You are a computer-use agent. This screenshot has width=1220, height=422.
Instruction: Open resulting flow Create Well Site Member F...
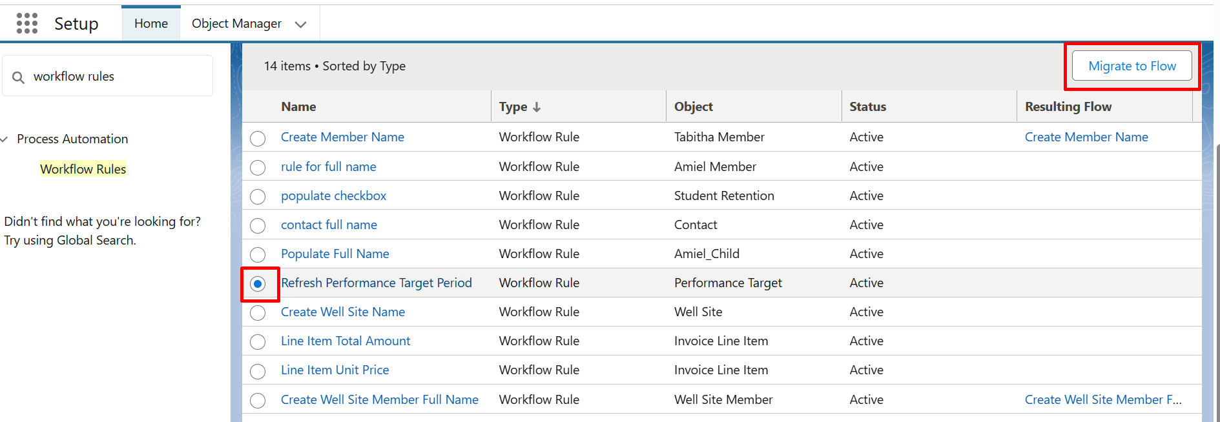point(1103,399)
